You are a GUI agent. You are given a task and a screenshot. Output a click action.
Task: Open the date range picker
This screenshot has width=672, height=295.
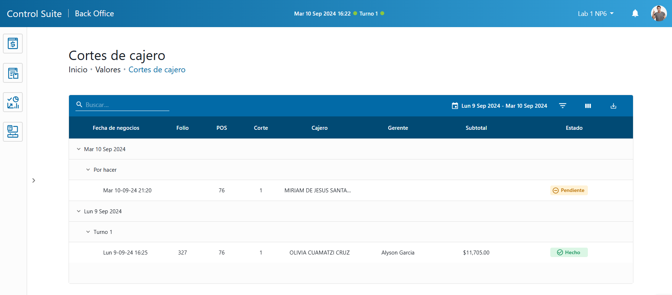pos(499,106)
